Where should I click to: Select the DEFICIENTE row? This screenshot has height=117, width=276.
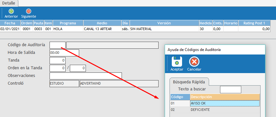pyautogui.click(x=215, y=110)
